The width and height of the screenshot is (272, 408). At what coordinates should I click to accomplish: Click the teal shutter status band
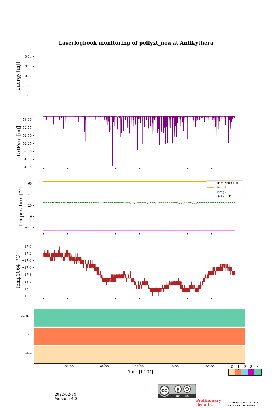[139, 318]
